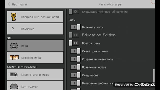Viewport: 160px width, 90px height.
Task: Click the Читы section heading
Action: coord(72,20)
